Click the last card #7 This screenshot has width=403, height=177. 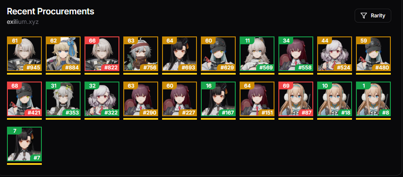(24, 144)
